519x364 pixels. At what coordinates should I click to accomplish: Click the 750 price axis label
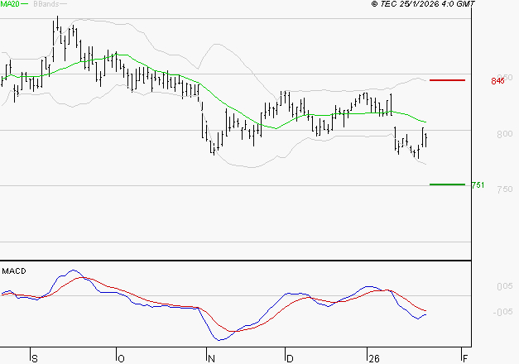coord(504,189)
